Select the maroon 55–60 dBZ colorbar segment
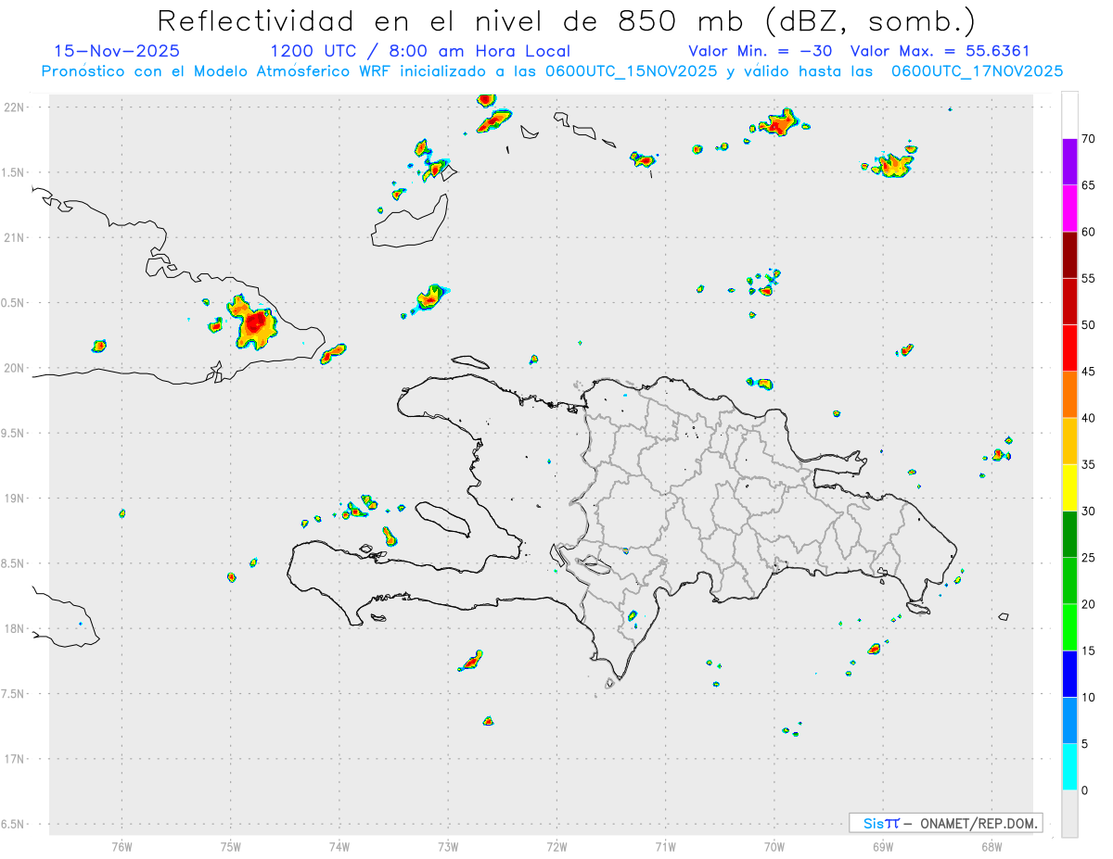 coord(1069,255)
